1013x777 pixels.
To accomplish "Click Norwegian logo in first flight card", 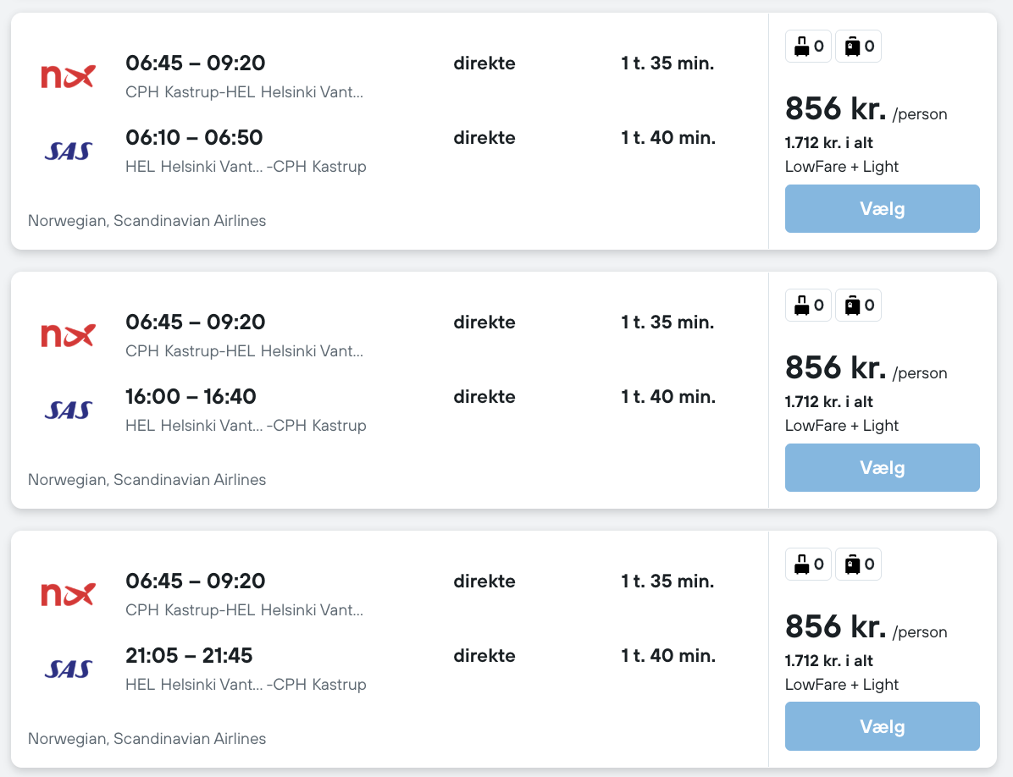I will coord(69,76).
